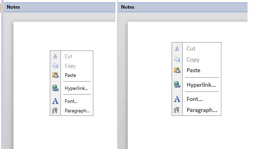Click the Paste clipboard icon in the right menu
The height and width of the screenshot is (149, 257).
click(177, 70)
